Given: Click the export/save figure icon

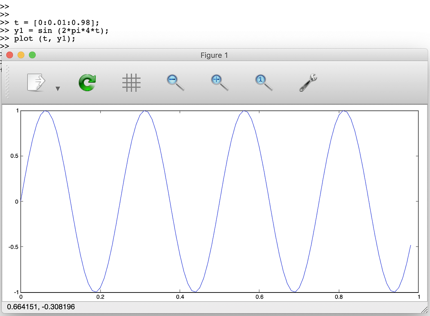Looking at the screenshot, I should (36, 83).
